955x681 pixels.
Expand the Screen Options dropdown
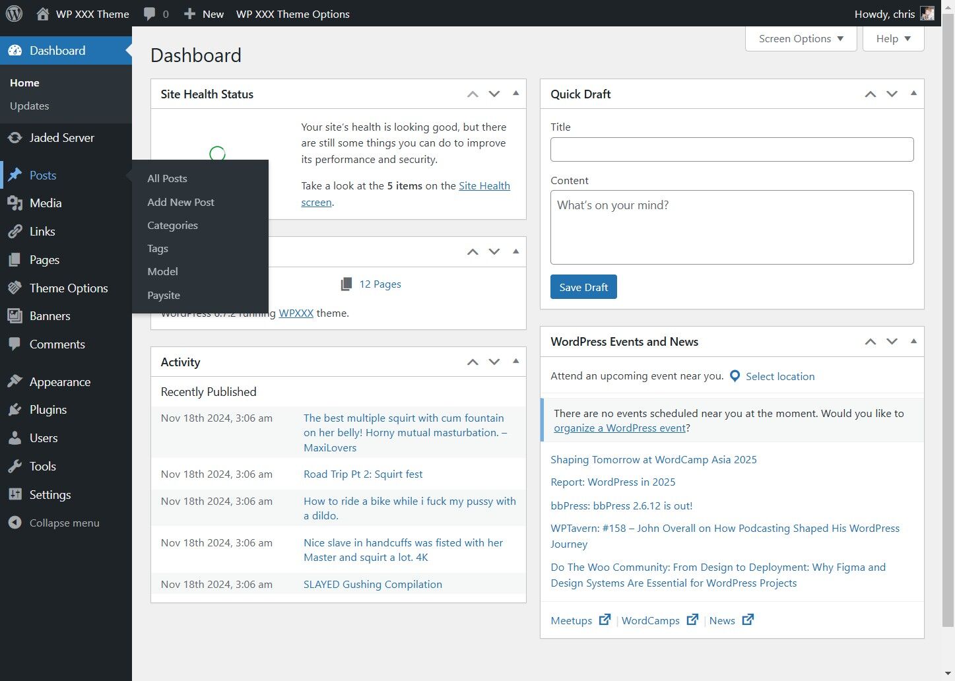point(801,39)
